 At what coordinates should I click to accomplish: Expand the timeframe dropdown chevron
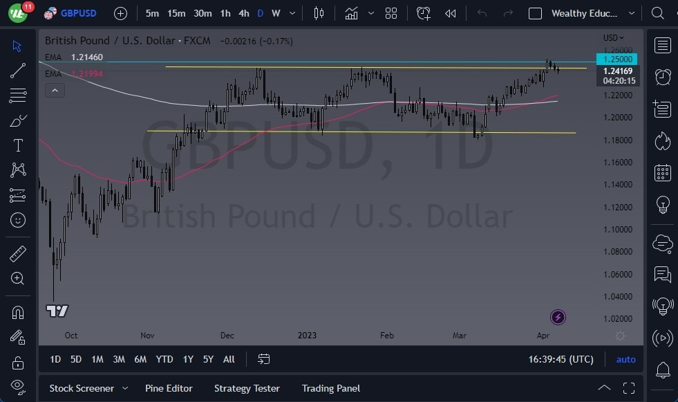point(292,13)
